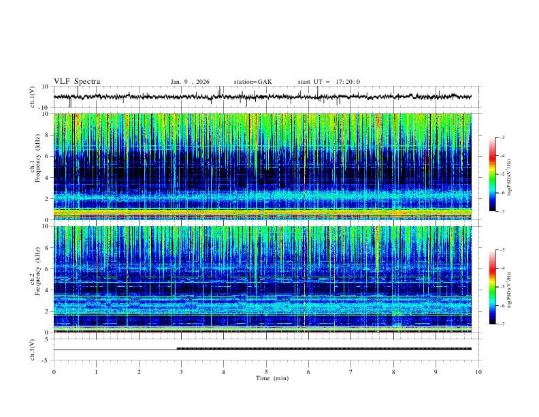This screenshot has width=539, height=417.
Task: Click the "2" kHz tick on ch.1 frequency axis
Action: [47, 198]
